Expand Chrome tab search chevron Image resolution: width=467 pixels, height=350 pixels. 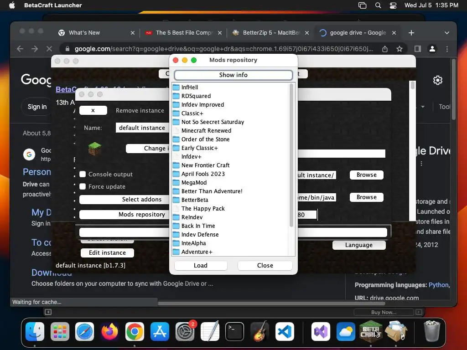point(447,33)
